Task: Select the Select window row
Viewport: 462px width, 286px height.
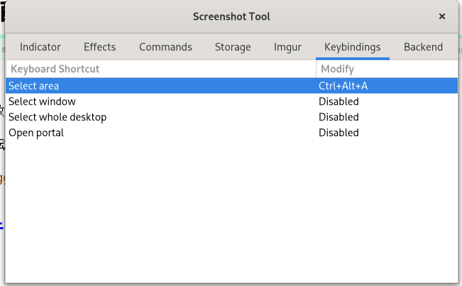Action: tap(231, 101)
